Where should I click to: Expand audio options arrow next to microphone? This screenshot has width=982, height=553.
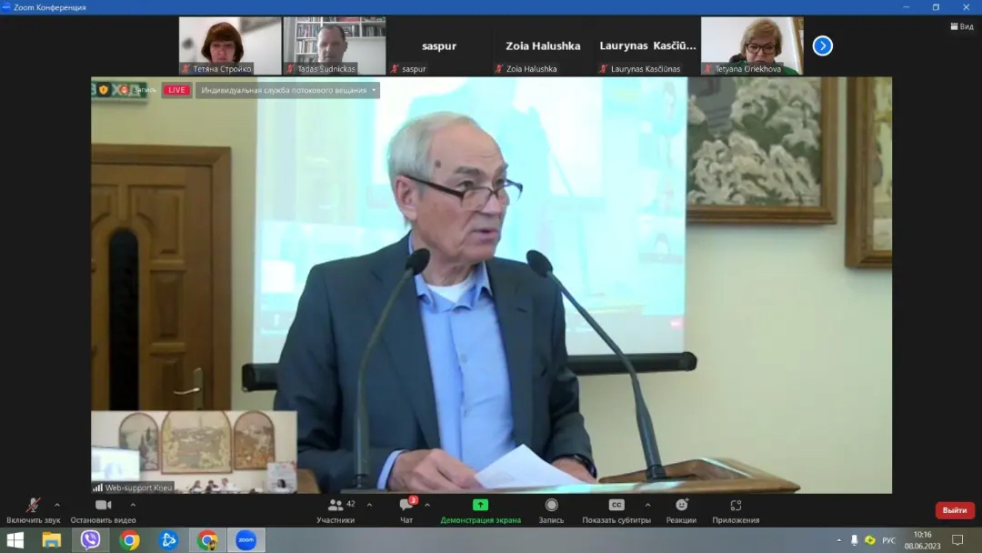click(57, 505)
